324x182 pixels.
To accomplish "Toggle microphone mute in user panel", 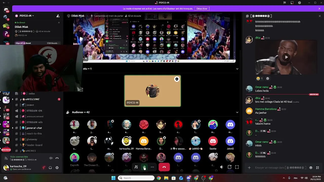I will coord(44,168).
